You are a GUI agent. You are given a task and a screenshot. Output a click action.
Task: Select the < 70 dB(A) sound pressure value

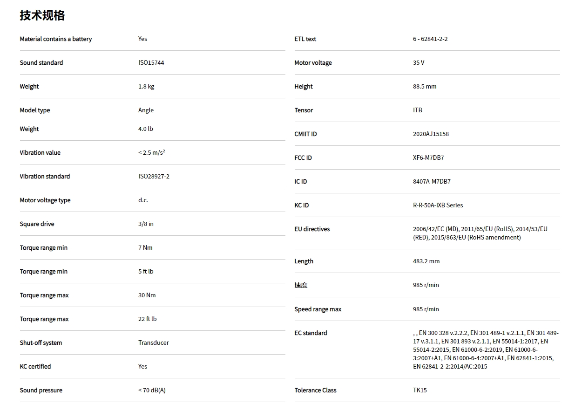coord(152,390)
